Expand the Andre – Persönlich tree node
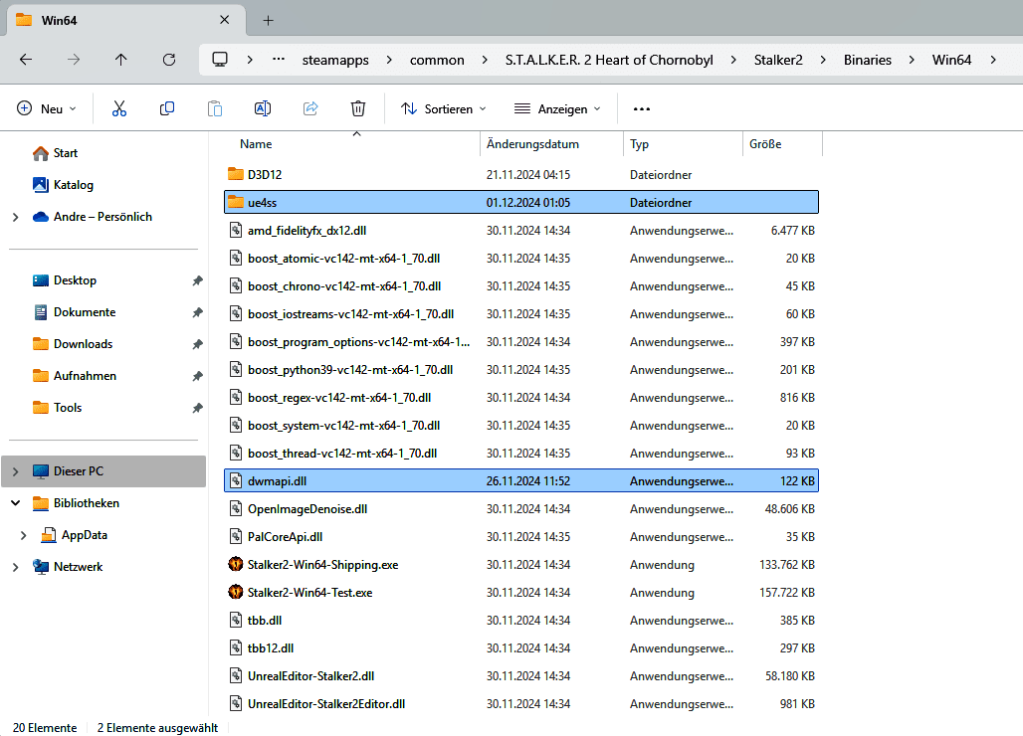 [x=16, y=217]
